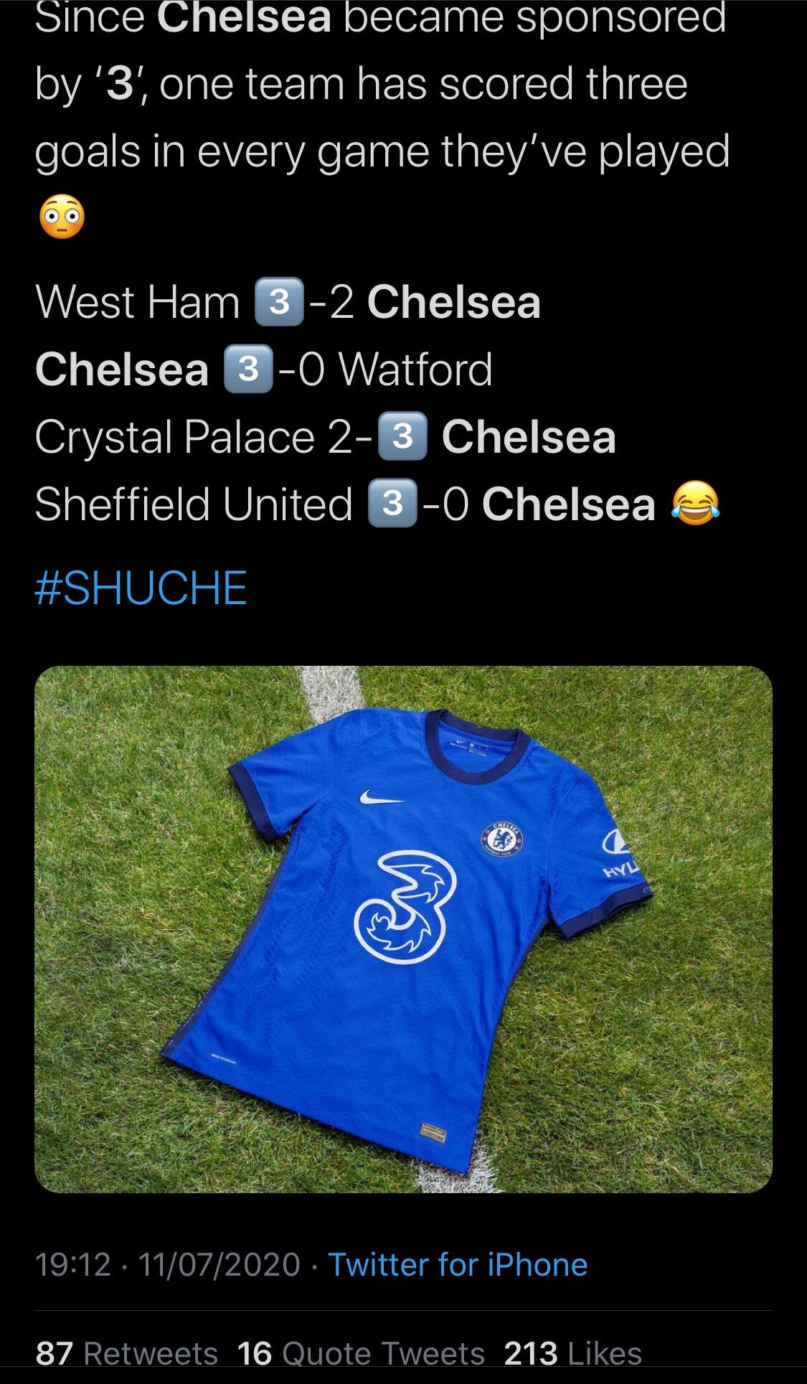View the 87 Retweets list
Viewport: 807px width, 1384px height.
pos(127,1353)
